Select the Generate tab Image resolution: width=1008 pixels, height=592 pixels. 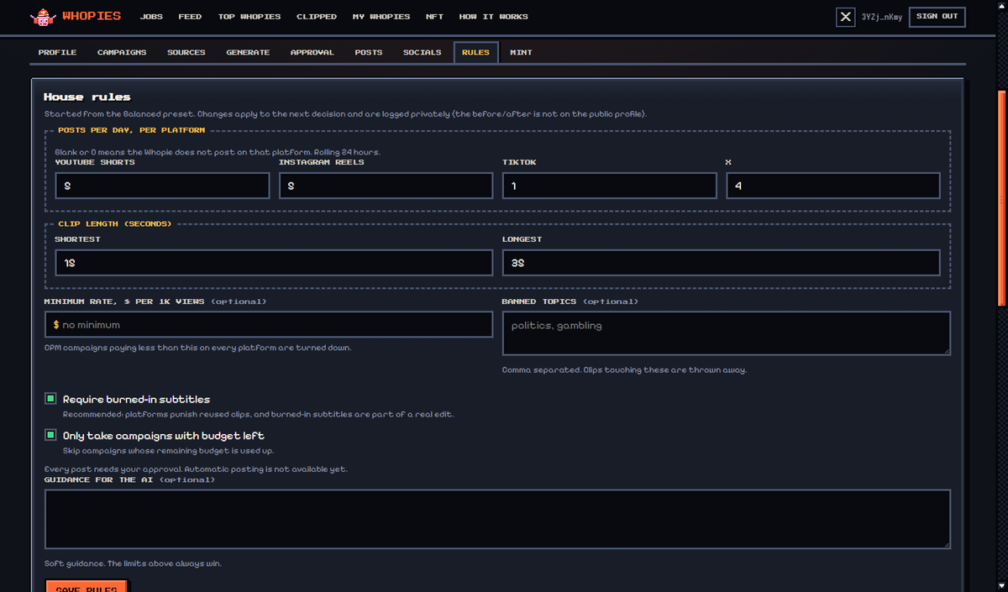248,52
